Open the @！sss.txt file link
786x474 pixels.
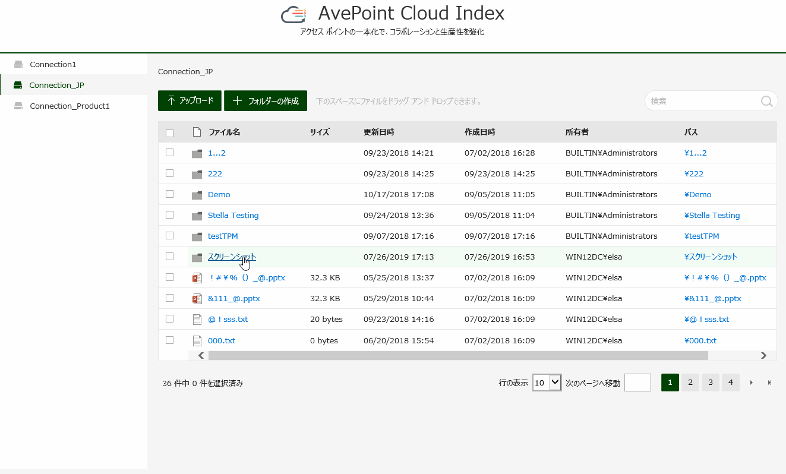click(x=228, y=319)
